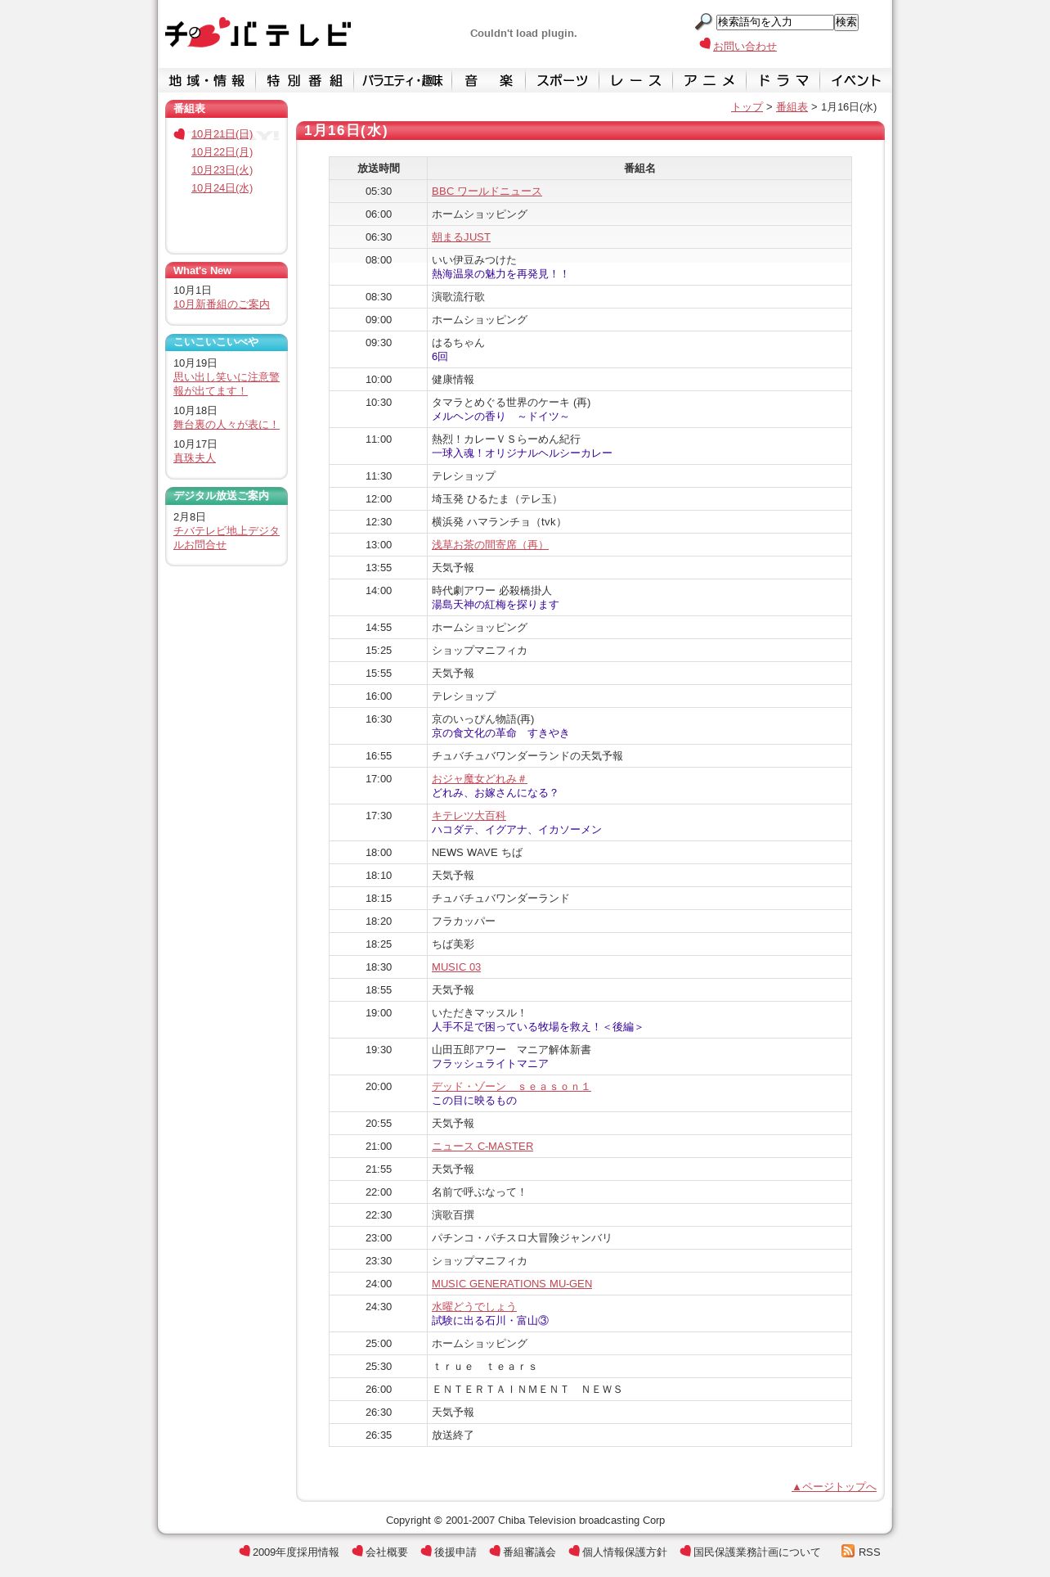Click NEWS WAVE ちば program text
The width and height of the screenshot is (1050, 1577).
click(477, 853)
